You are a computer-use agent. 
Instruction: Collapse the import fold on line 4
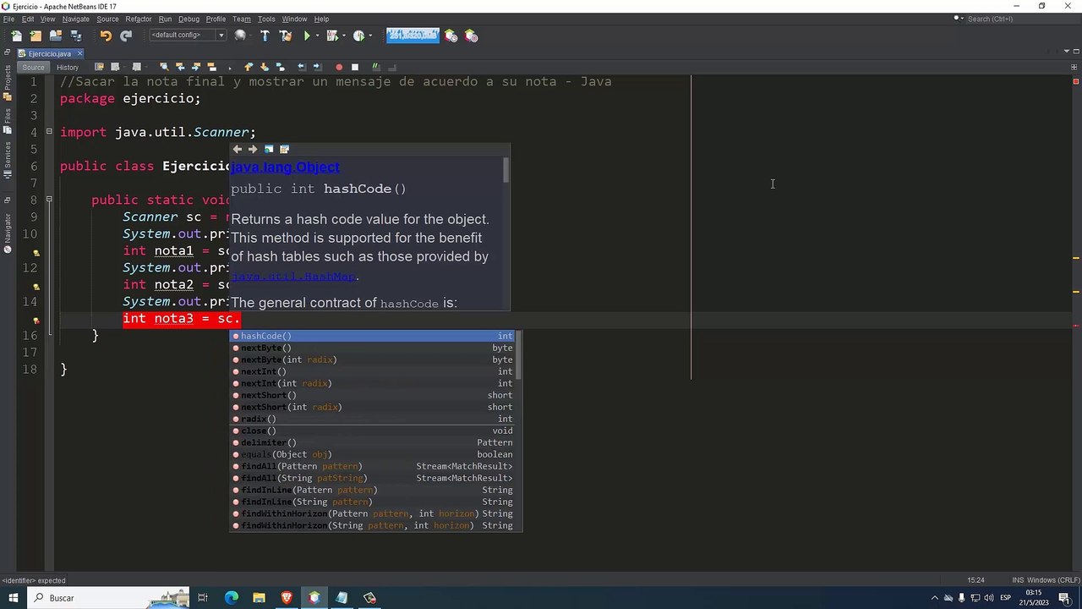[x=49, y=131]
